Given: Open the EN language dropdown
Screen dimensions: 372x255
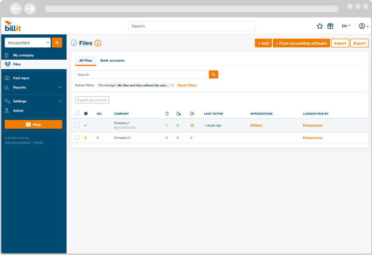Looking at the screenshot, I should coord(346,26).
